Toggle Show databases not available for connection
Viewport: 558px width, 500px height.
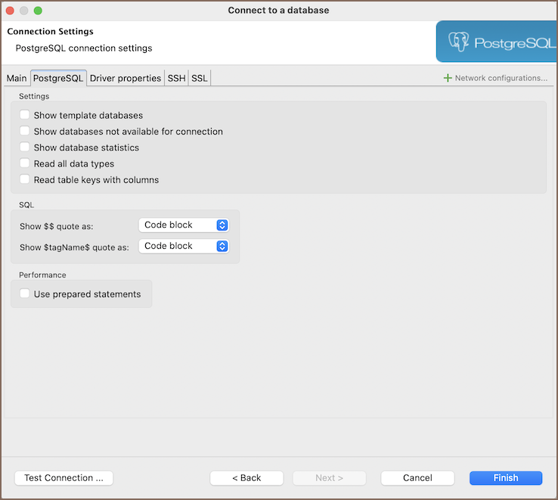point(25,132)
